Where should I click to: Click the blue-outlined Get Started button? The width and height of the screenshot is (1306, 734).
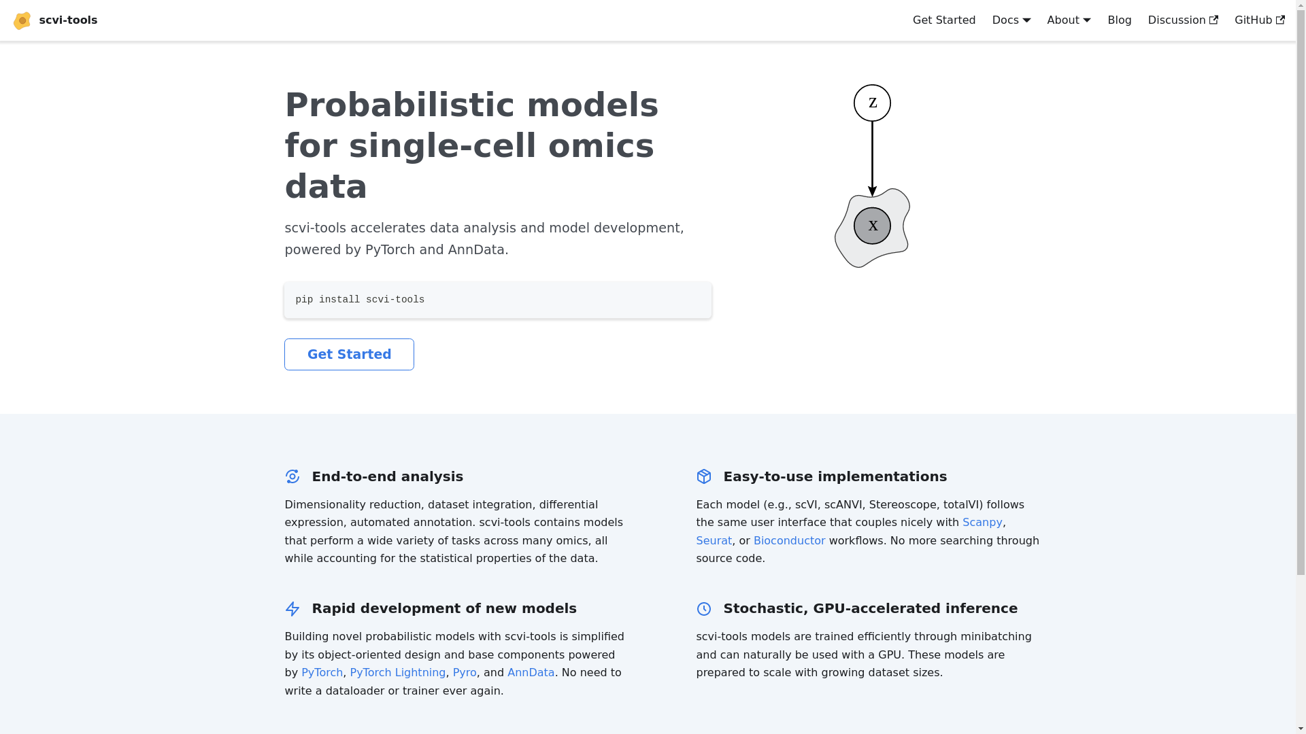point(349,354)
